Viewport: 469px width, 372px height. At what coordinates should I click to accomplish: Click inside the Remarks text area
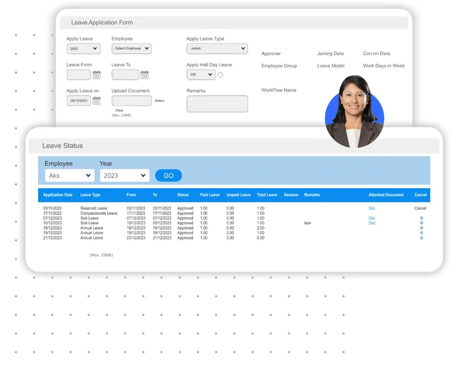[x=217, y=104]
